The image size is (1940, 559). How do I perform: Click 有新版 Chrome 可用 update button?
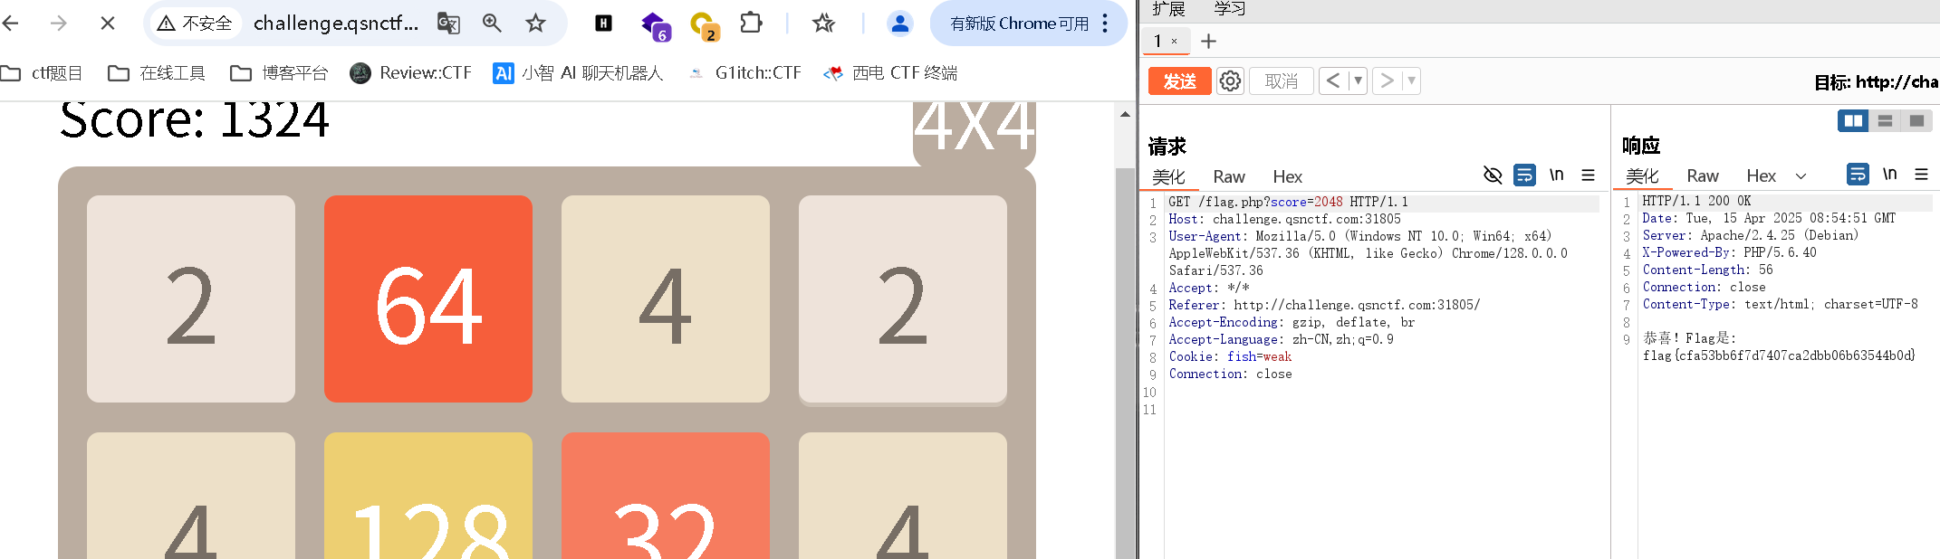coord(1018,24)
